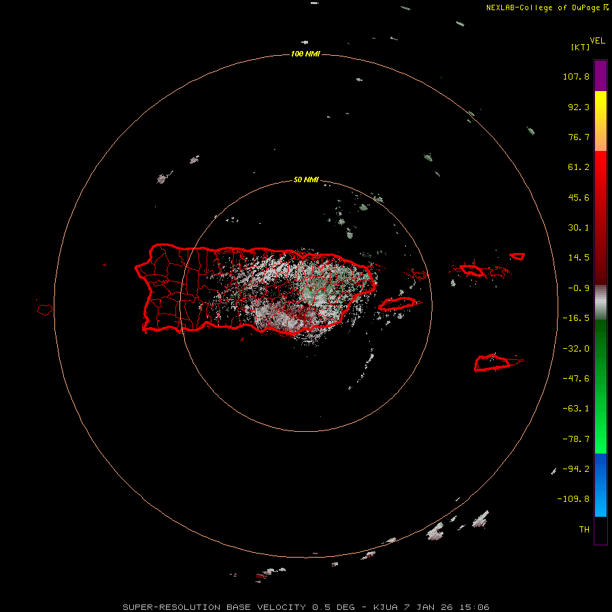Viewport: 612px width, 612px height.
Task: Click the purple swatch atop the color bar
Action: 600,75
